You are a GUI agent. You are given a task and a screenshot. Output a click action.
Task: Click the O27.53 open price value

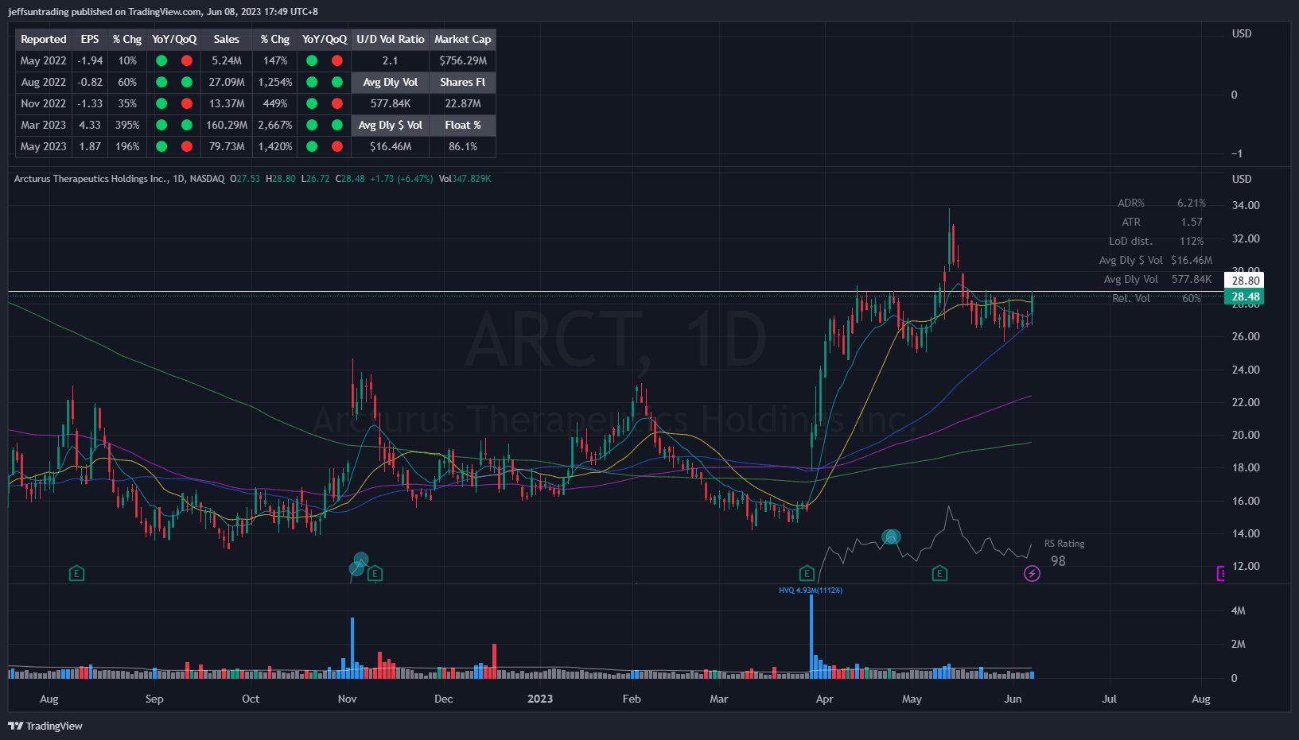coord(245,179)
